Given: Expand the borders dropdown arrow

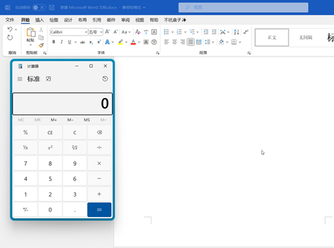Looking at the screenshot, I should [240, 42].
